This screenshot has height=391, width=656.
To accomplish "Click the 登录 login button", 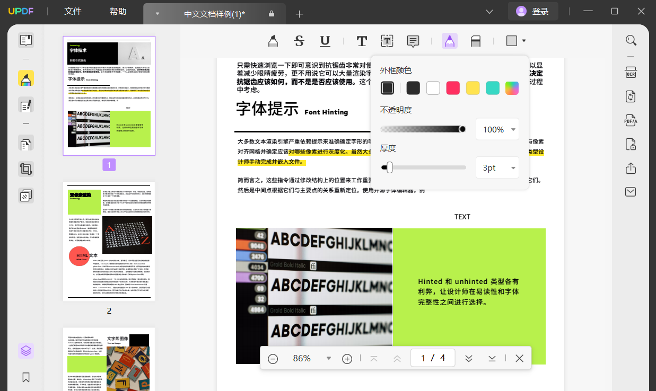I will point(533,12).
